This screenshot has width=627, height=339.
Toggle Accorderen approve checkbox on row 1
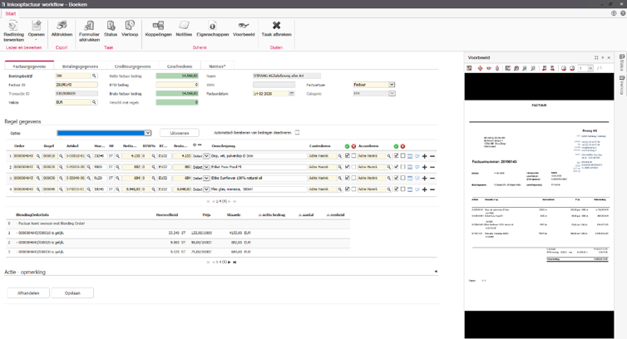[x=397, y=156]
